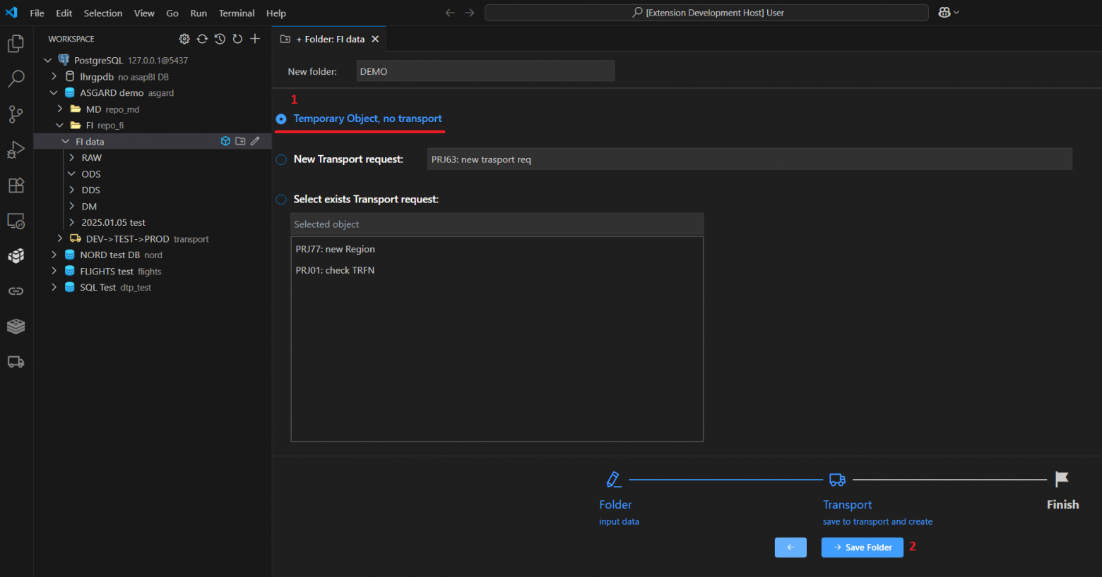Click the New Transport request text field
Viewport: 1102px width, 577px height.
750,159
